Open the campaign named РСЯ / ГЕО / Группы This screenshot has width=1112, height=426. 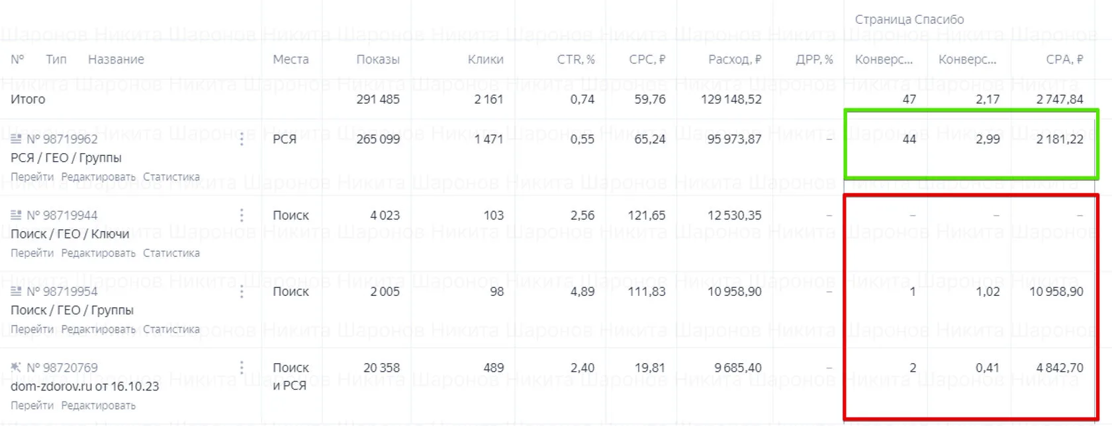point(66,158)
